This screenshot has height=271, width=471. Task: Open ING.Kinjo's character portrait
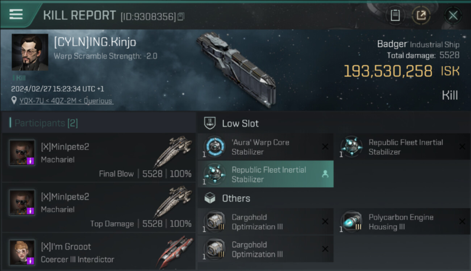[x=30, y=52]
